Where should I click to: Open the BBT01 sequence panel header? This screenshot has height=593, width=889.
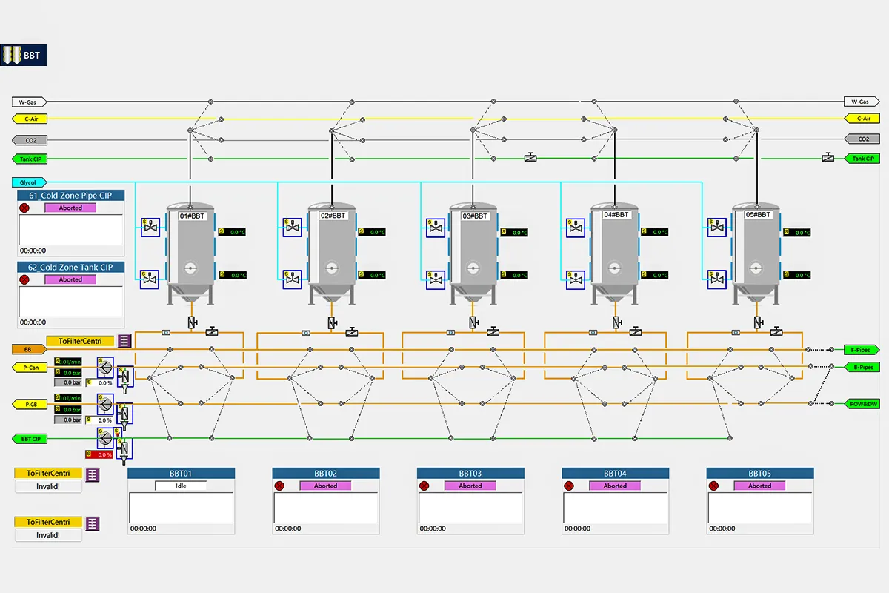[x=181, y=473]
